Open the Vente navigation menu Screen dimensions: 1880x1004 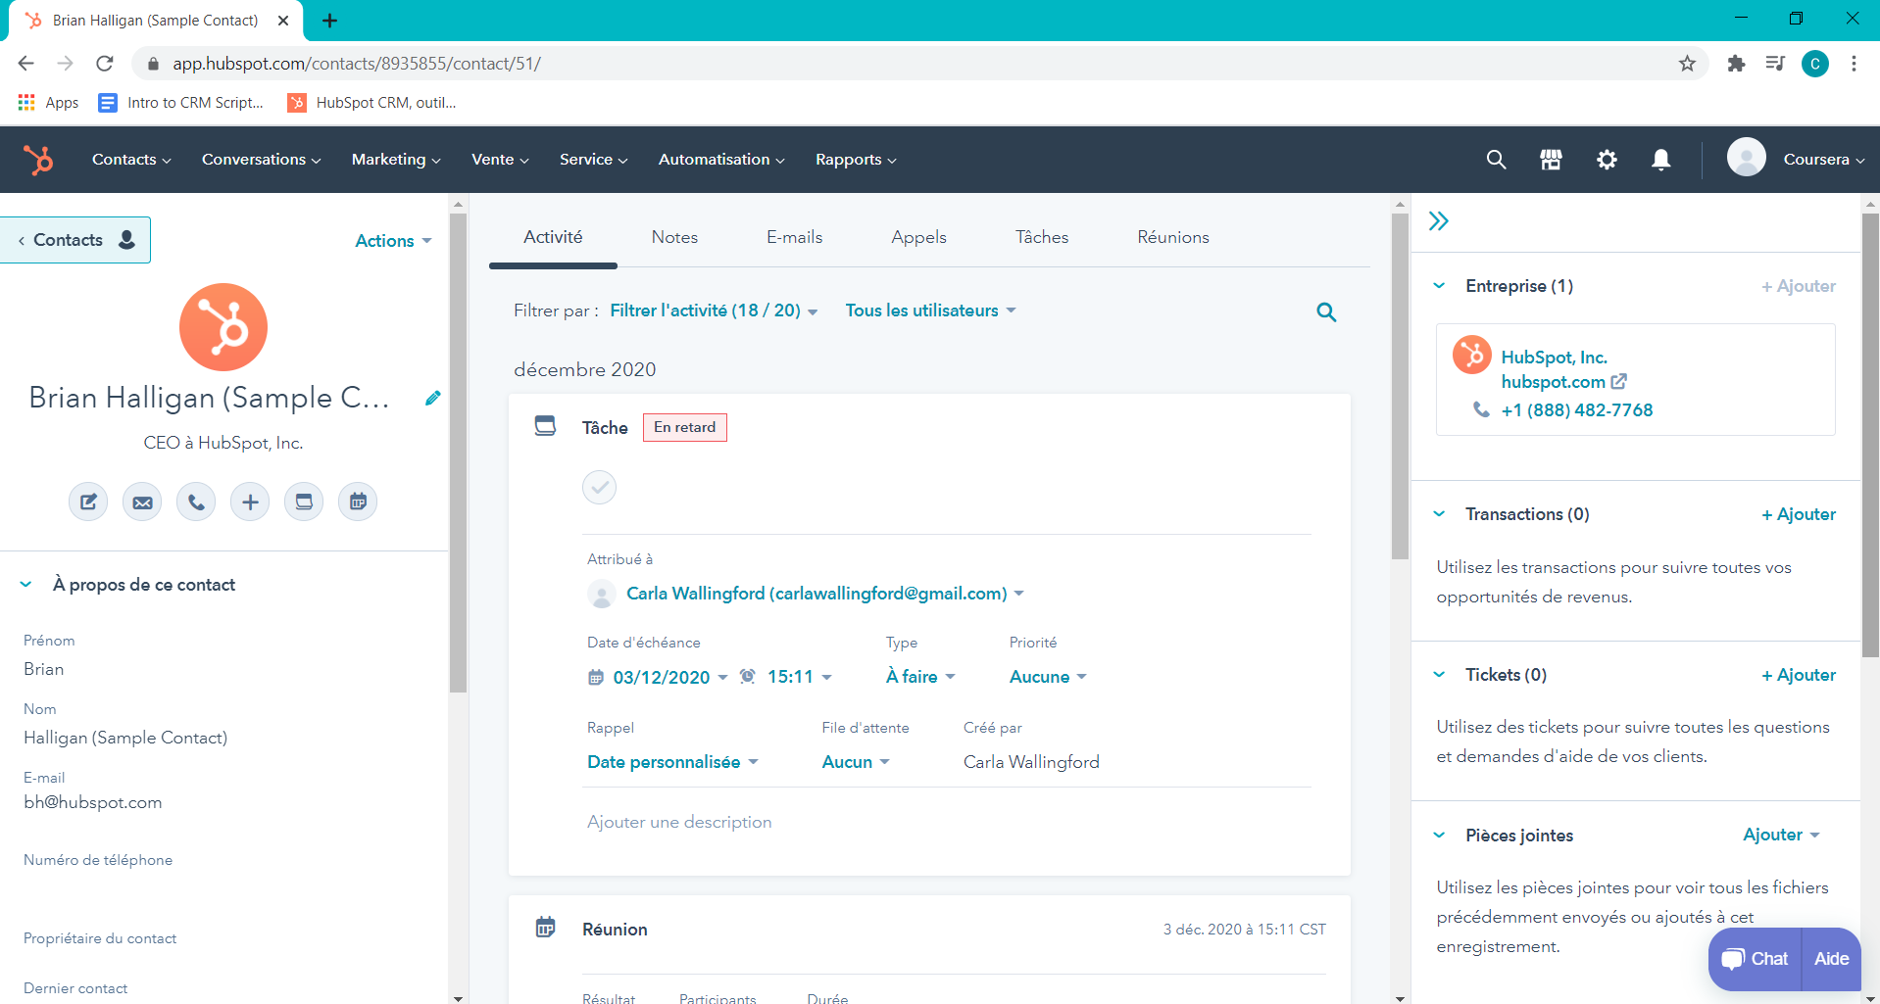[x=500, y=160]
